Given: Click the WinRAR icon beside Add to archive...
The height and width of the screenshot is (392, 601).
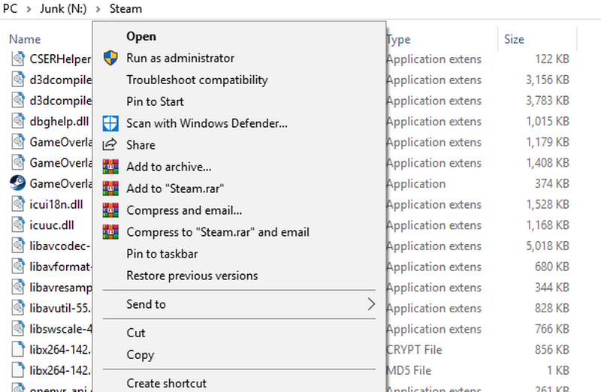Looking at the screenshot, I should pyautogui.click(x=110, y=167).
